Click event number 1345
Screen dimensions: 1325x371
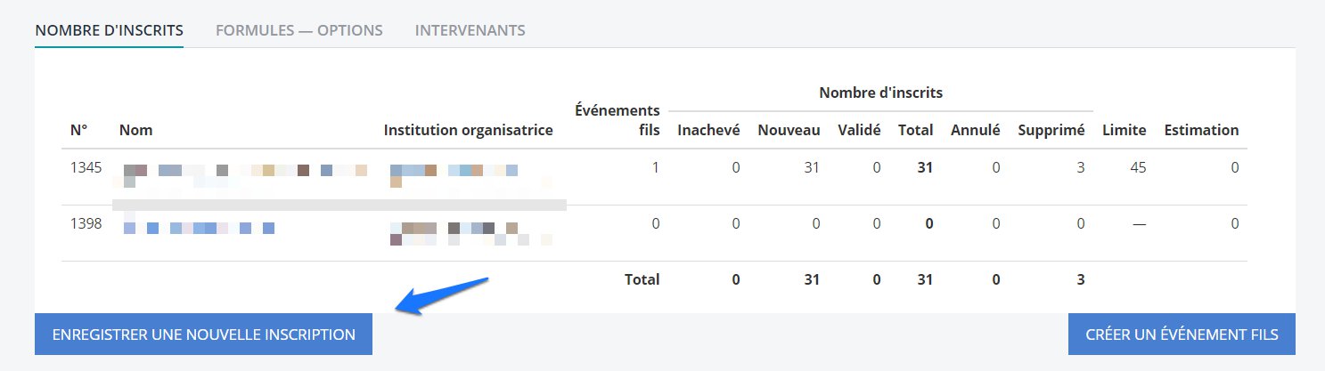tap(86, 167)
